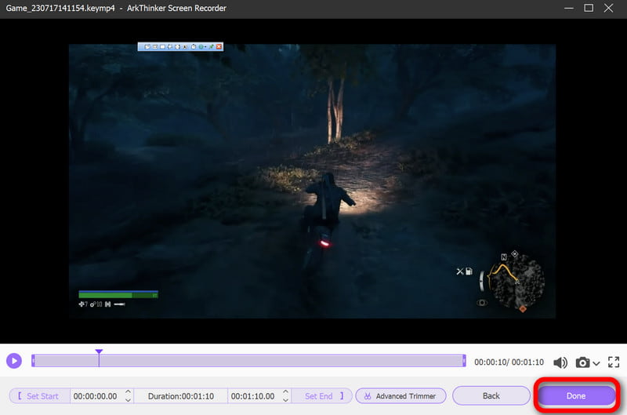The image size is (627, 415).
Task: Click the Duration:00:01:10 text
Action: tap(181, 396)
